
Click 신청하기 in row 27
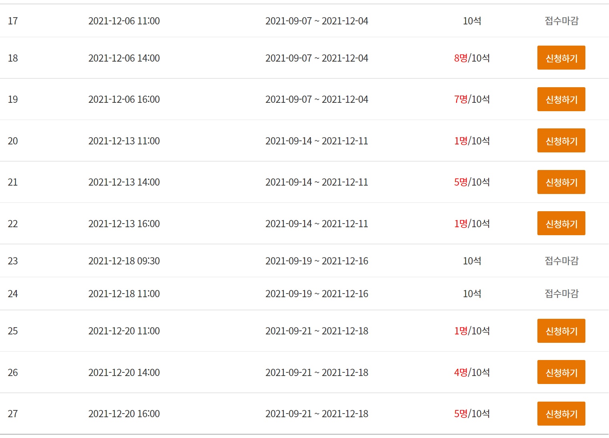[561, 414]
